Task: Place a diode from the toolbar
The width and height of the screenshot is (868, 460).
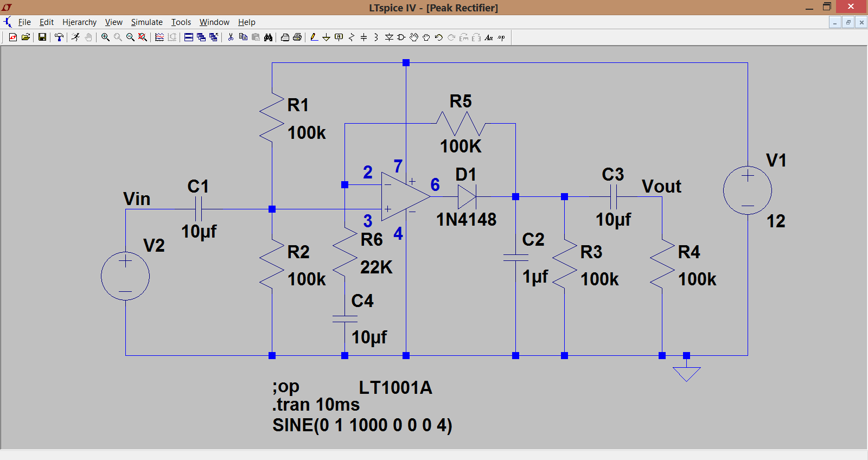Action: (x=389, y=37)
